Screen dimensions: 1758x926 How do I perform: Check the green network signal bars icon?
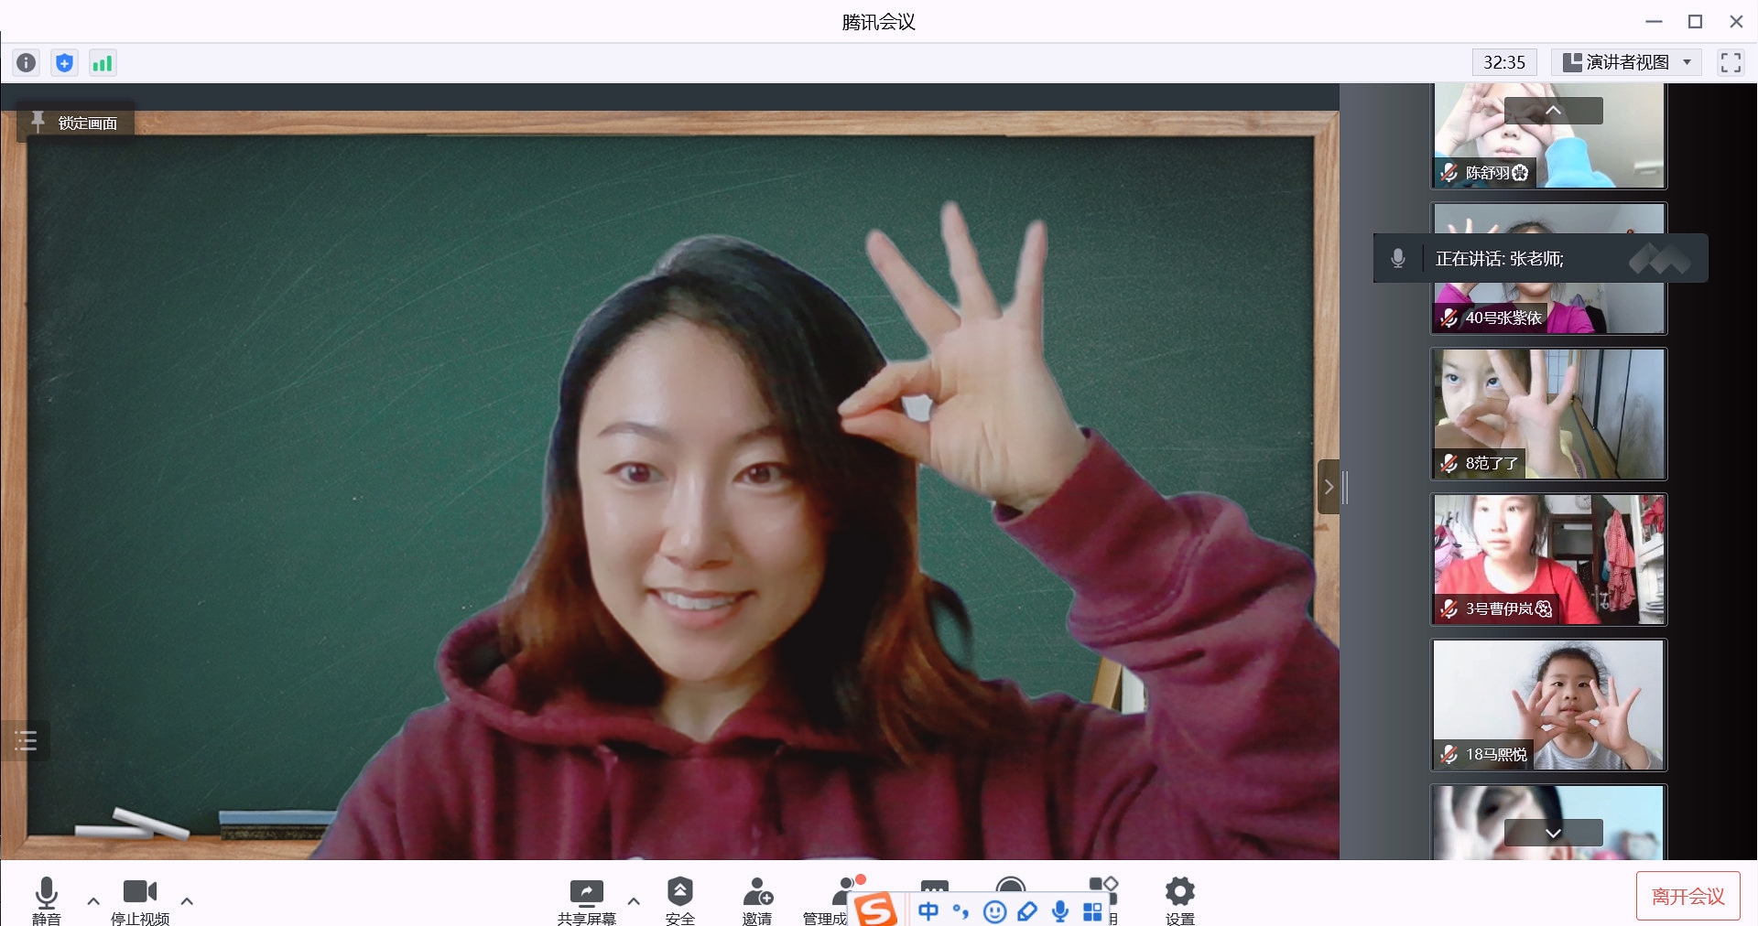coord(102,62)
